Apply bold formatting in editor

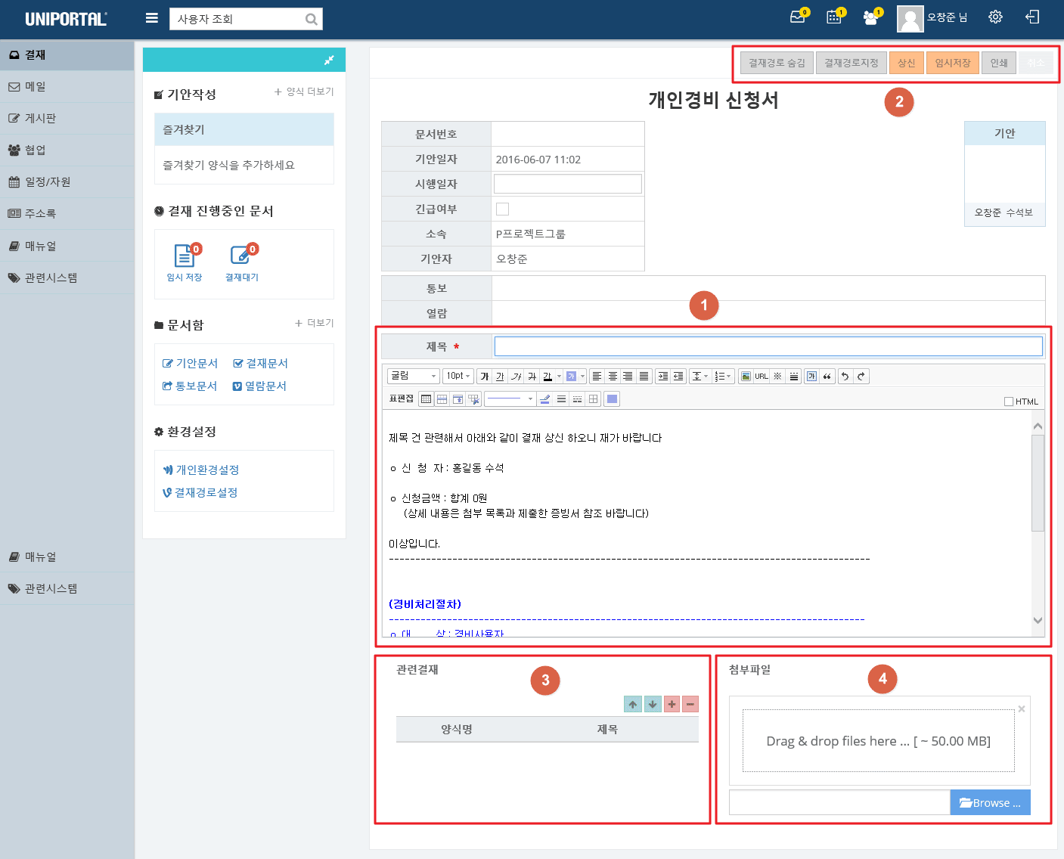485,376
